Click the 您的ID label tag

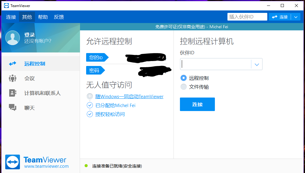point(97,57)
